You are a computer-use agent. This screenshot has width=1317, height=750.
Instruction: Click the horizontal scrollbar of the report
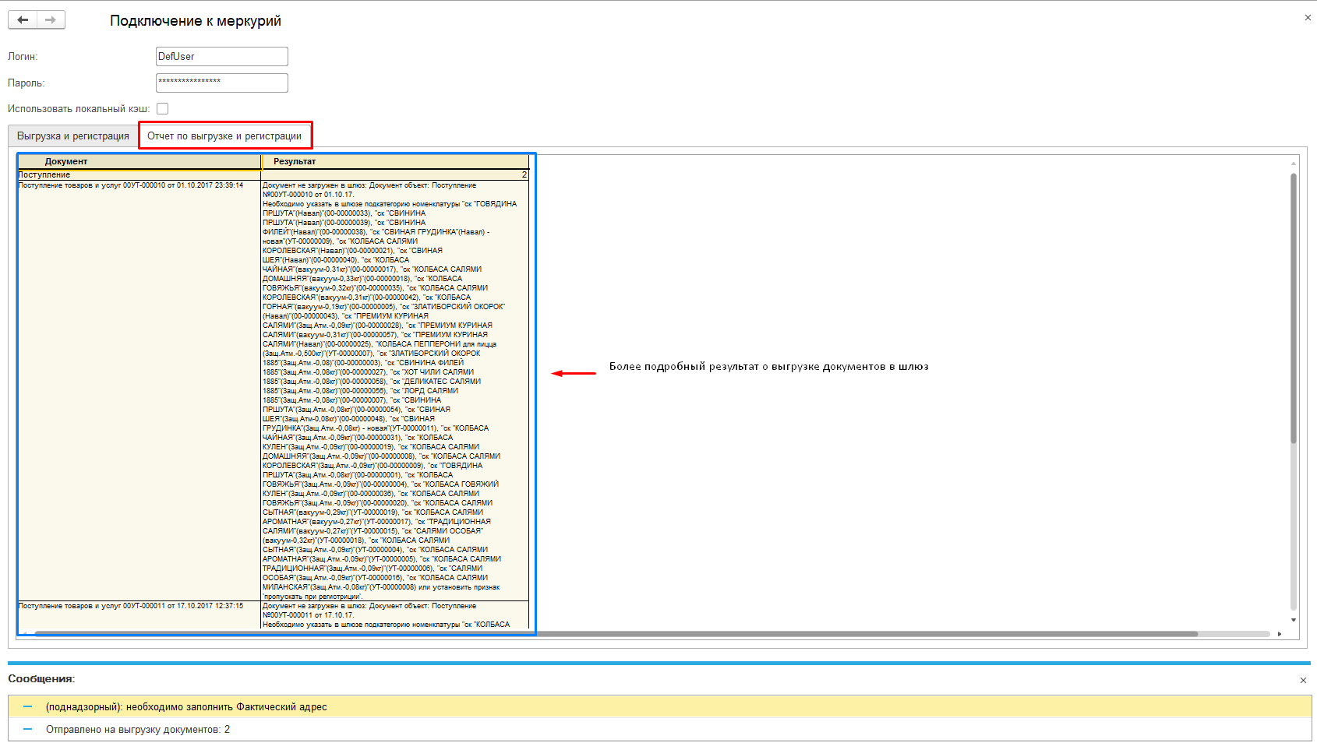click(x=616, y=634)
